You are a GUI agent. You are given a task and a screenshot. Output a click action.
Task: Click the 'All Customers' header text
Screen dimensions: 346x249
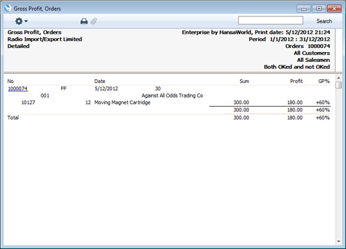tap(312, 53)
